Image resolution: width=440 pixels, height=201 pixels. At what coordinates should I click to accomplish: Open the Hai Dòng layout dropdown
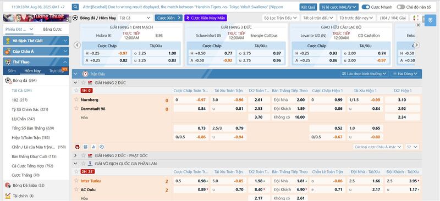tap(405, 74)
